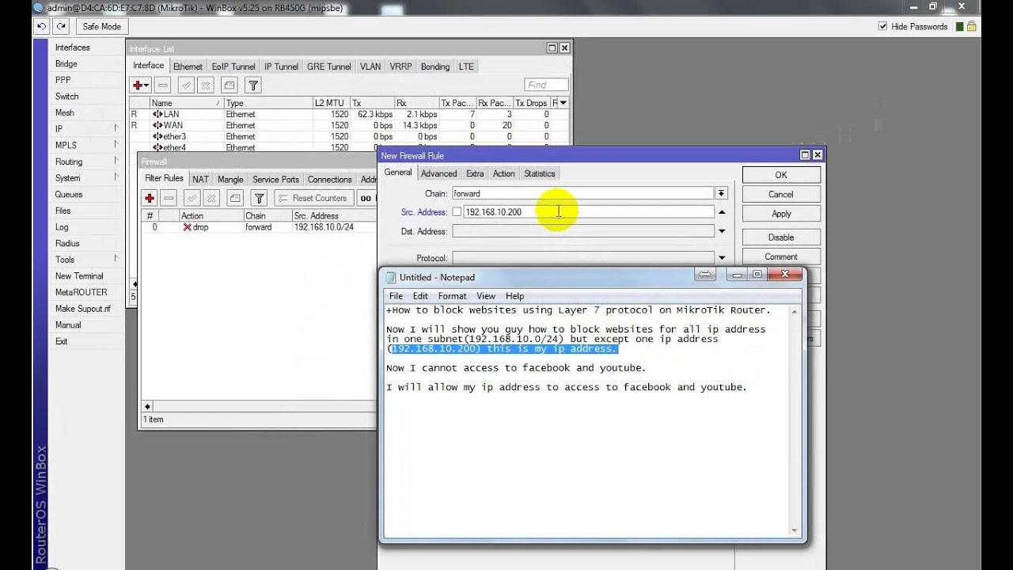
Task: Toggle the Hide Passwords checkbox
Action: click(883, 26)
